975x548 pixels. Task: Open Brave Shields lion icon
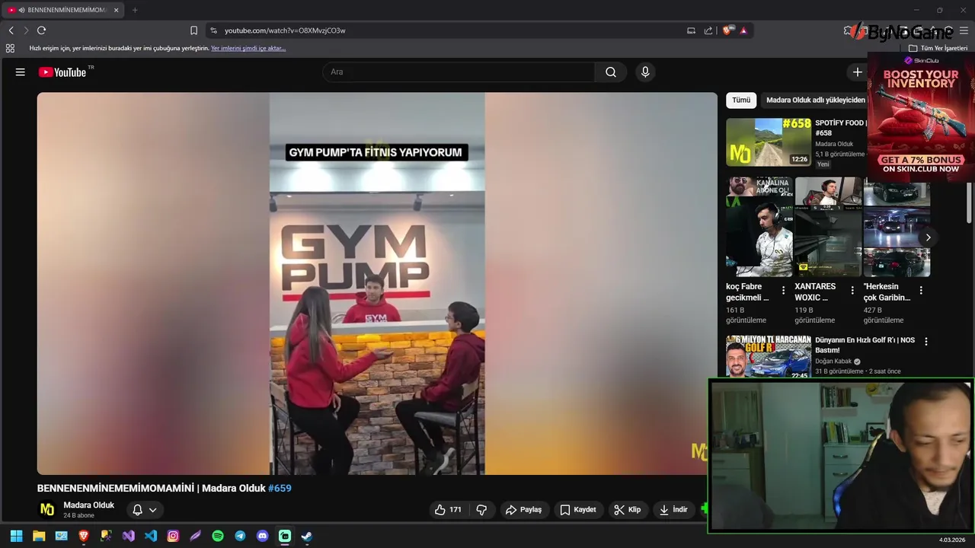click(x=727, y=30)
